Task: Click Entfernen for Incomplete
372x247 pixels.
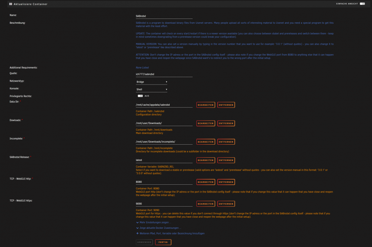Action: click(226, 142)
